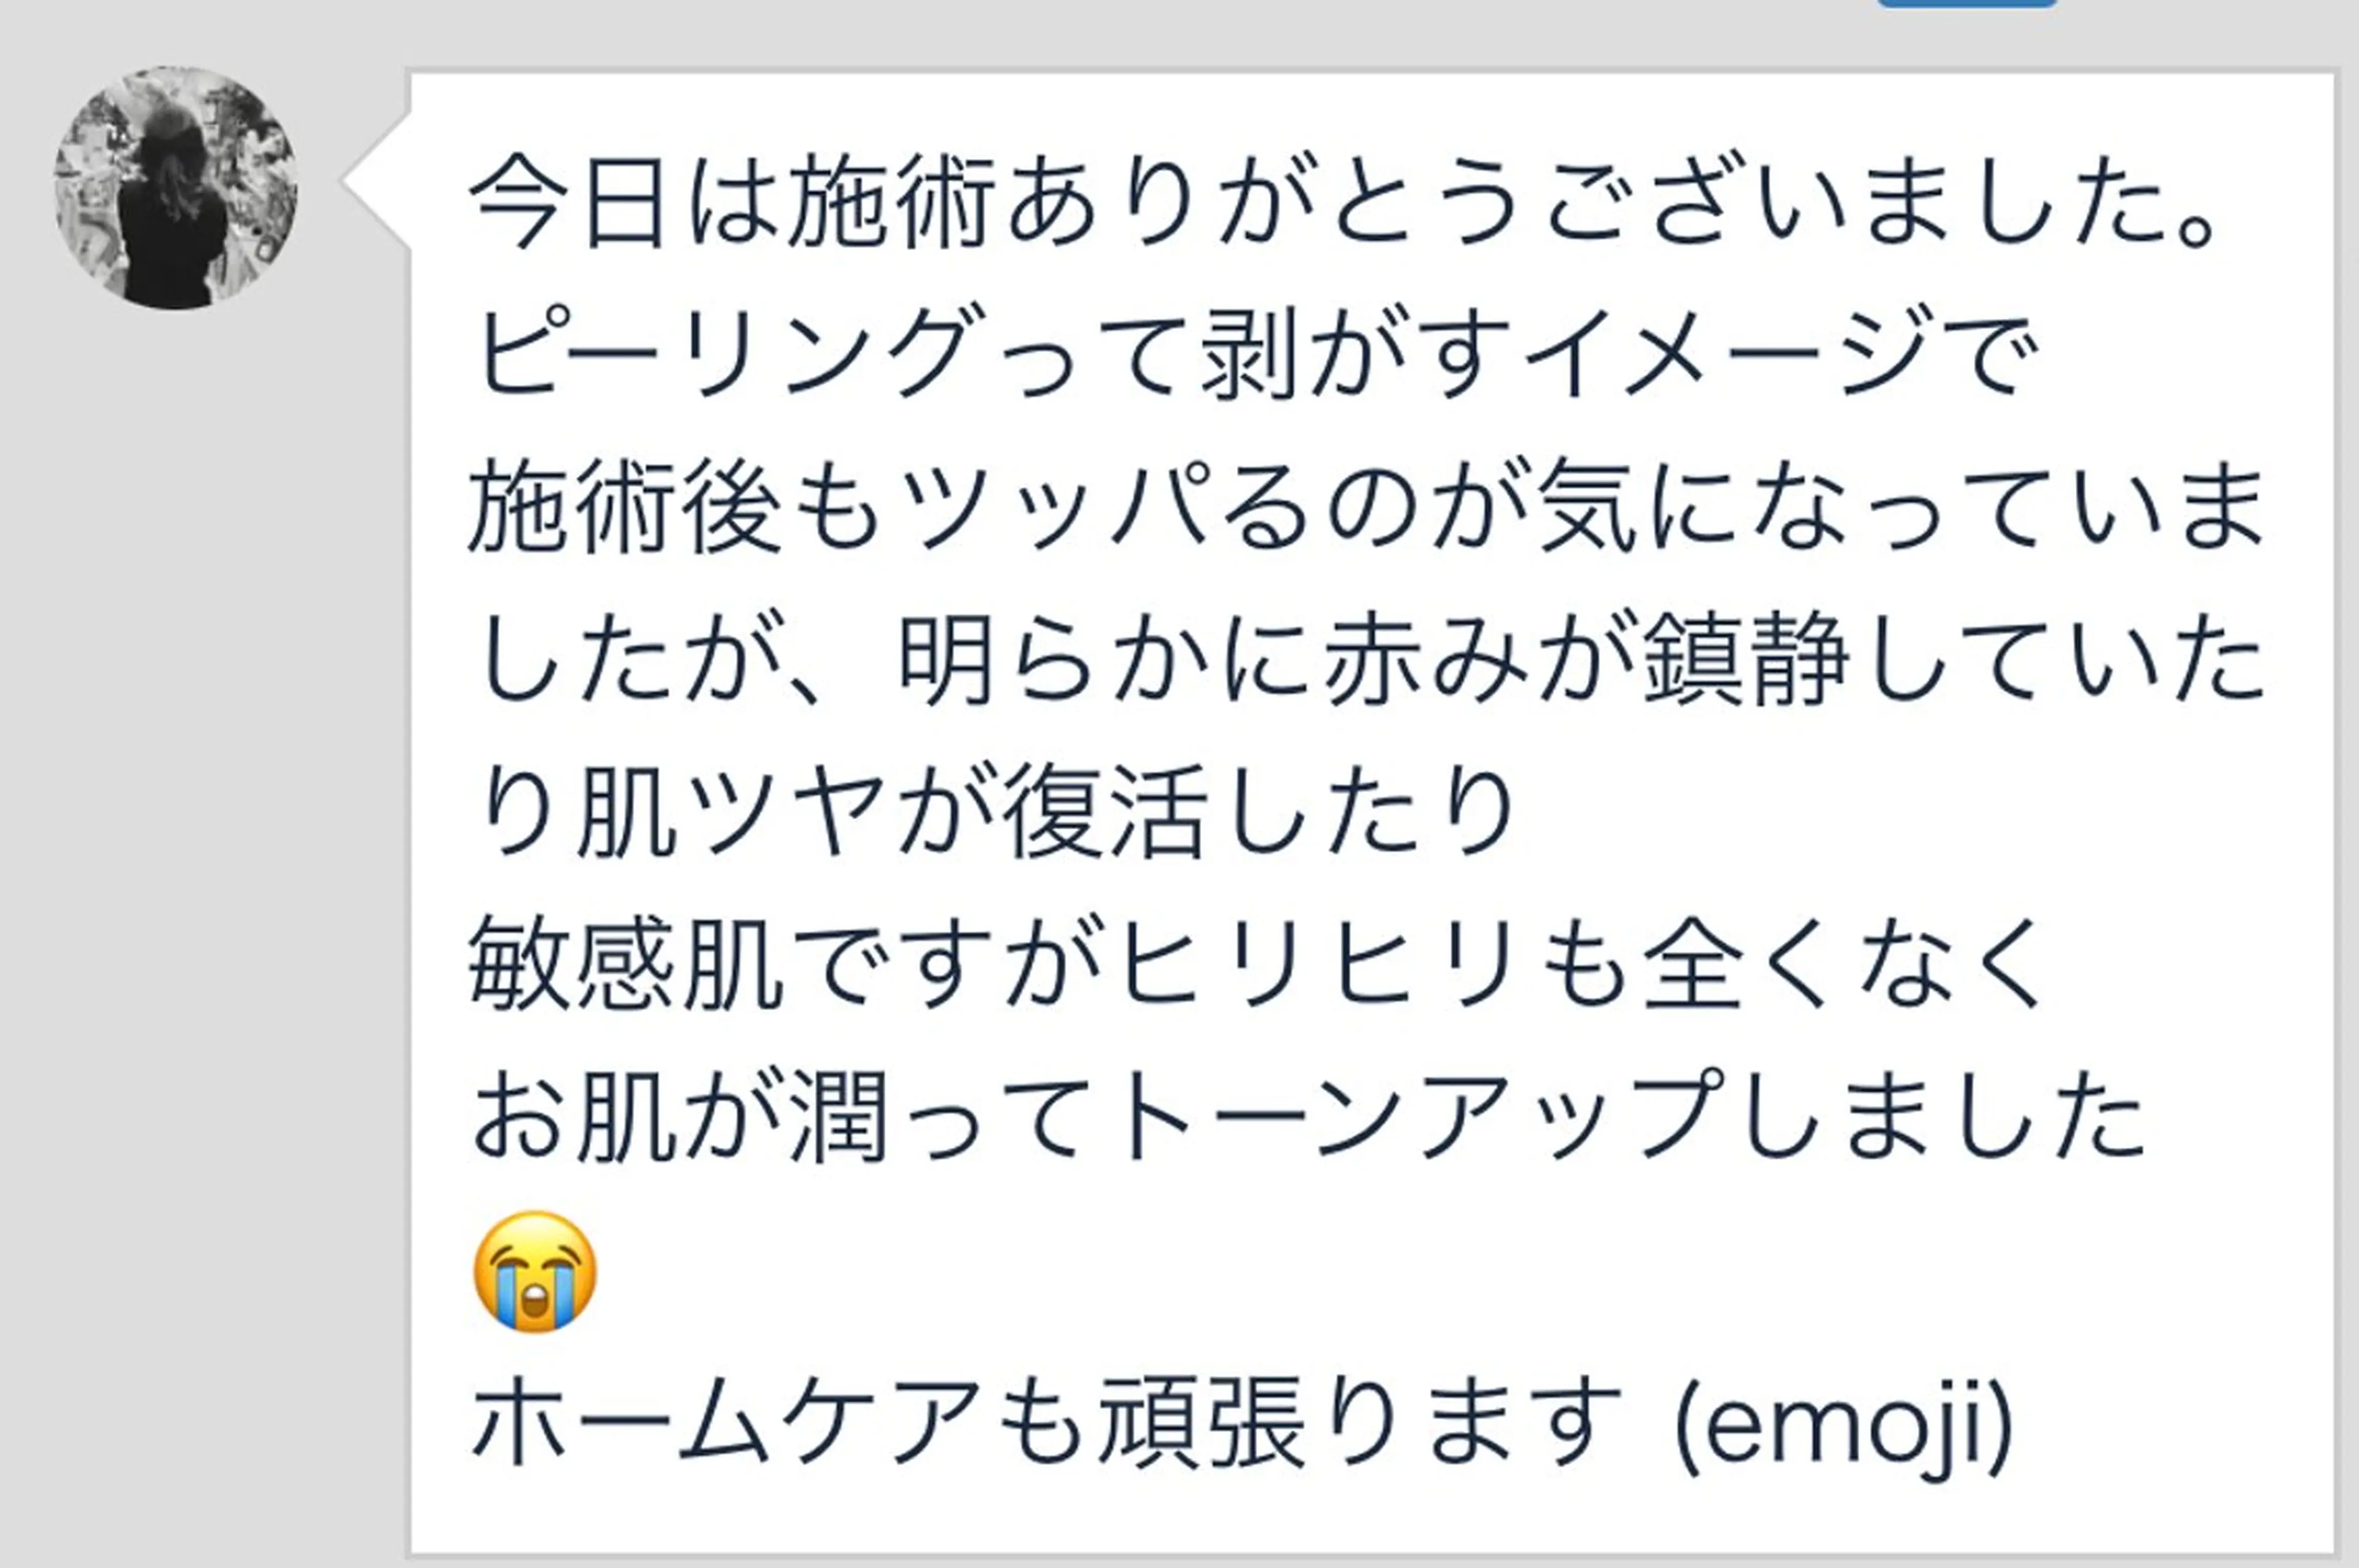This screenshot has width=2359, height=1568.
Task: Select the line り肌ツヤが復活したり
Action: coord(996,813)
